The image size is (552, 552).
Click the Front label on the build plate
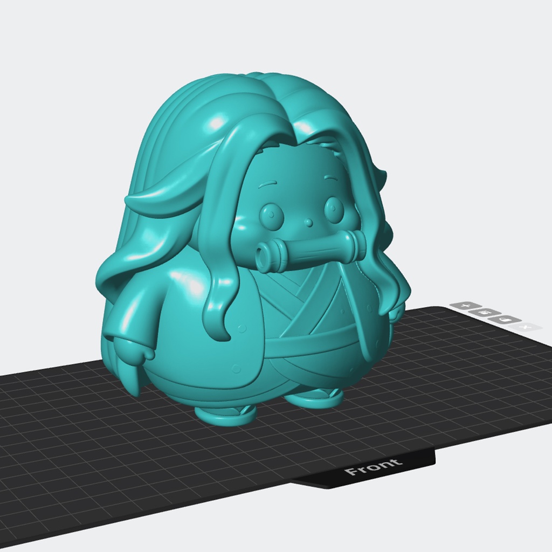click(x=374, y=466)
